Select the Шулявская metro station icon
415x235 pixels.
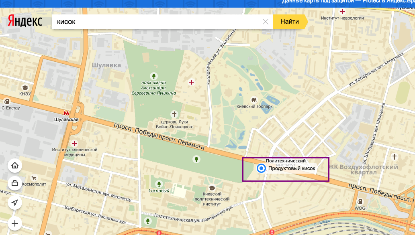[66, 113]
